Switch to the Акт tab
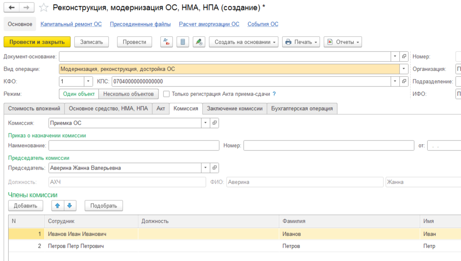 pos(160,108)
